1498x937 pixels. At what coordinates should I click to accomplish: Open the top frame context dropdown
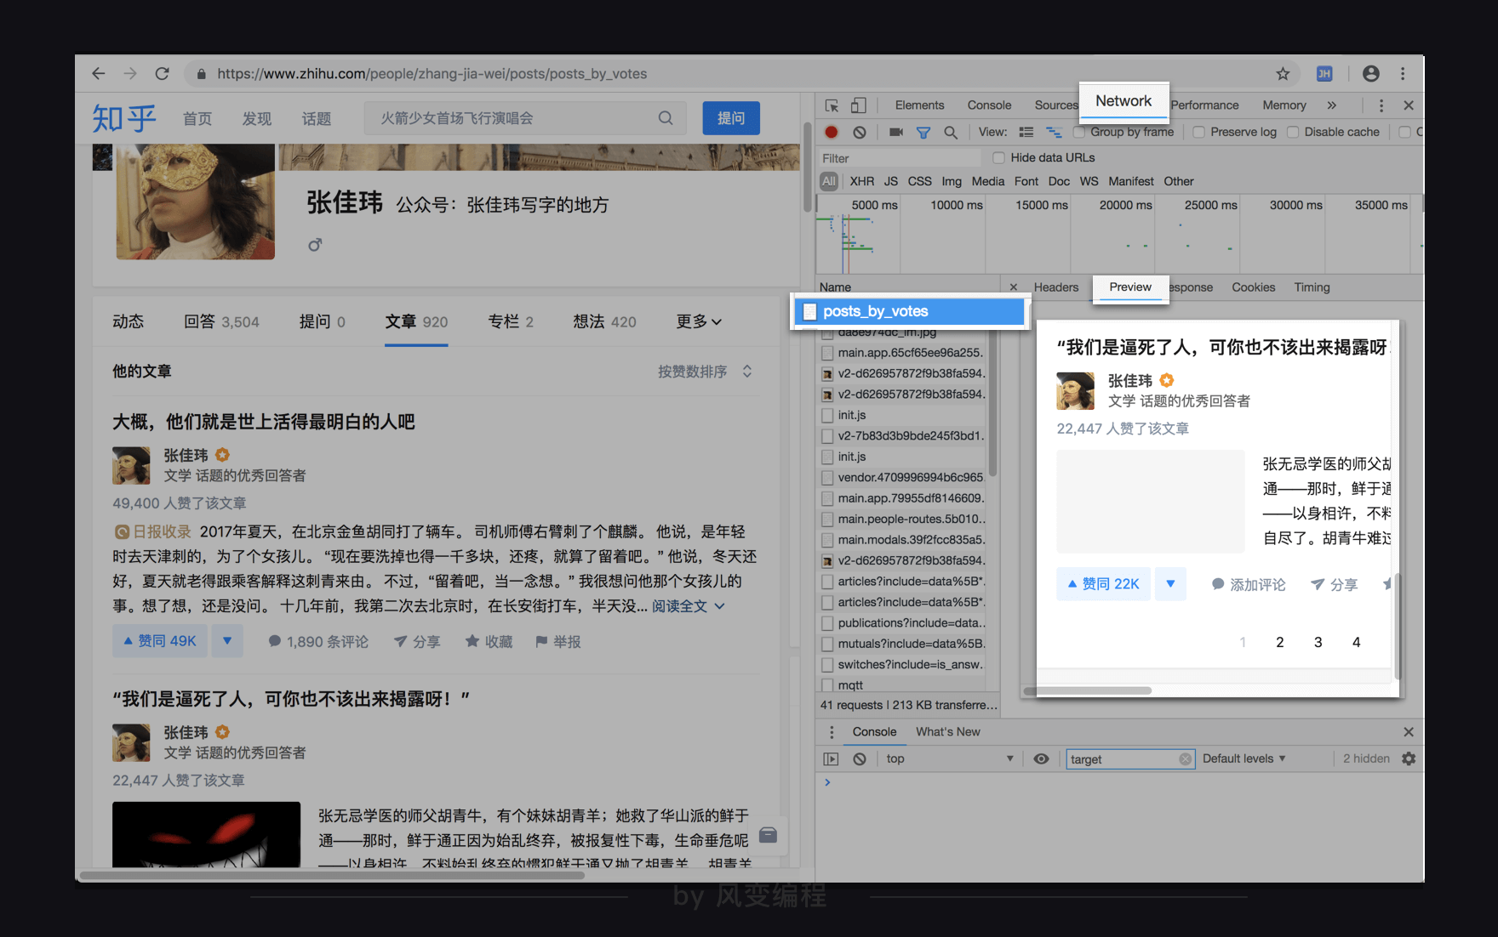pyautogui.click(x=948, y=758)
